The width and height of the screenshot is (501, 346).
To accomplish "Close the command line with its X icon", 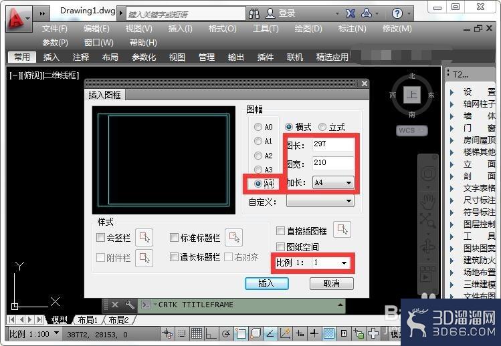I will pyautogui.click(x=115, y=305).
